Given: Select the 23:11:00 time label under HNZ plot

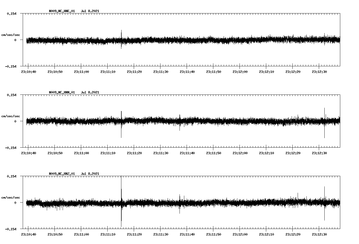Looking at the screenshot, I should coord(81,234).
